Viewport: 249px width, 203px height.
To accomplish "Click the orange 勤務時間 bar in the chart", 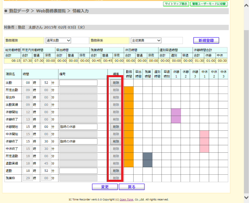I will point(129,127).
